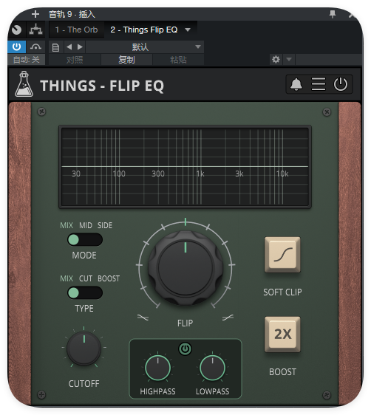The image size is (371, 415).
Task: Click the flask logo of Things Flip EQ
Action: click(x=24, y=84)
